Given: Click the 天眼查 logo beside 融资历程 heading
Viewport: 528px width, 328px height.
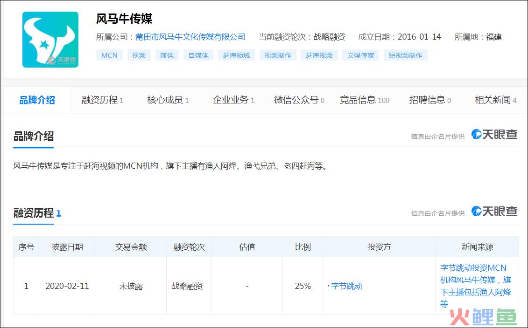Looking at the screenshot, I should pos(494,212).
